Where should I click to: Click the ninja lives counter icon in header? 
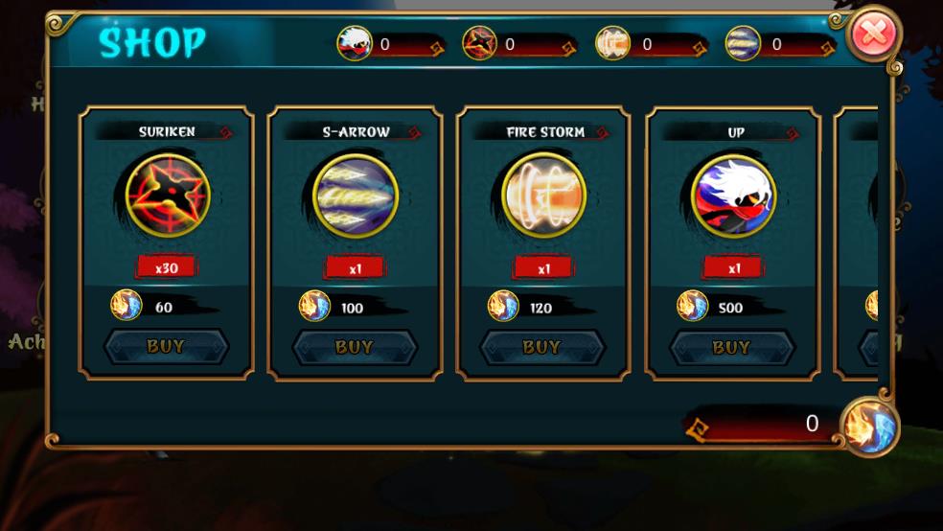coord(355,43)
